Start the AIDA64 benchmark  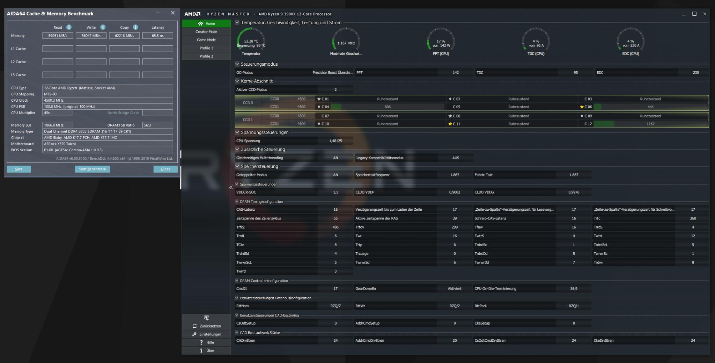92,169
